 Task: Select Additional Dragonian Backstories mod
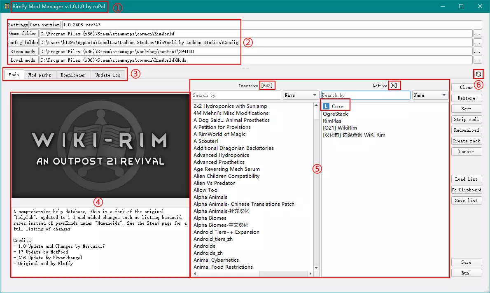tap(233, 148)
